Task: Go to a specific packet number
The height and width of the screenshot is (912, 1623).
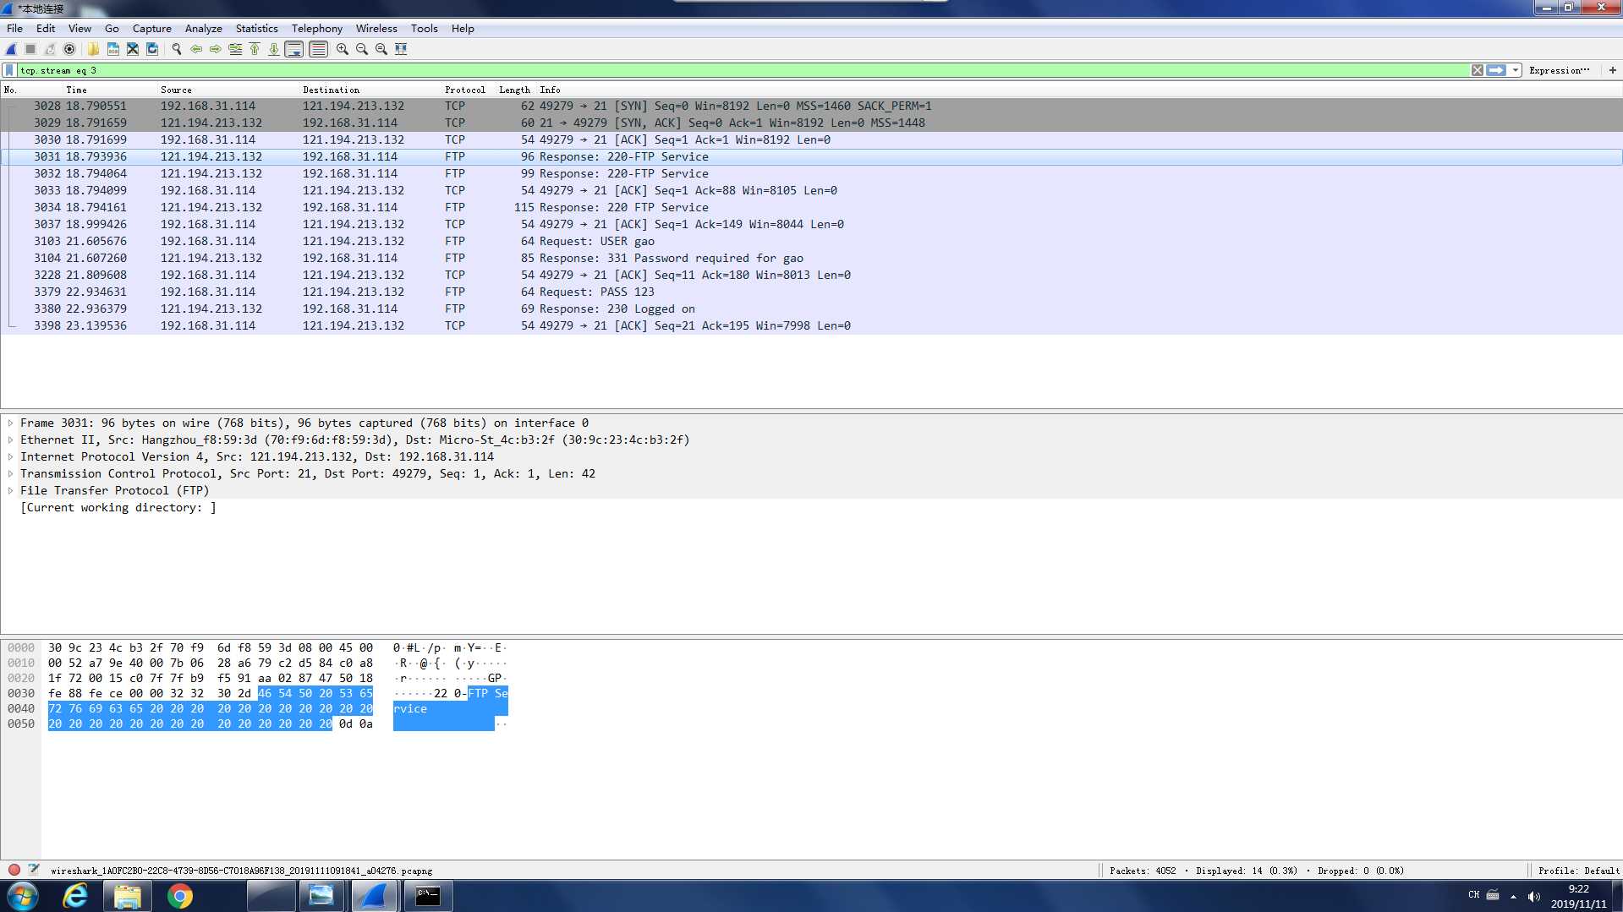Action: (x=235, y=49)
